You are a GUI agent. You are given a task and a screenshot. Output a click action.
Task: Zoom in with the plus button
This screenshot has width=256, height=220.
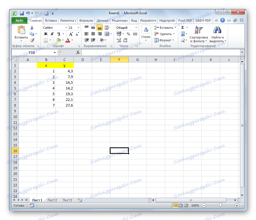(237, 205)
